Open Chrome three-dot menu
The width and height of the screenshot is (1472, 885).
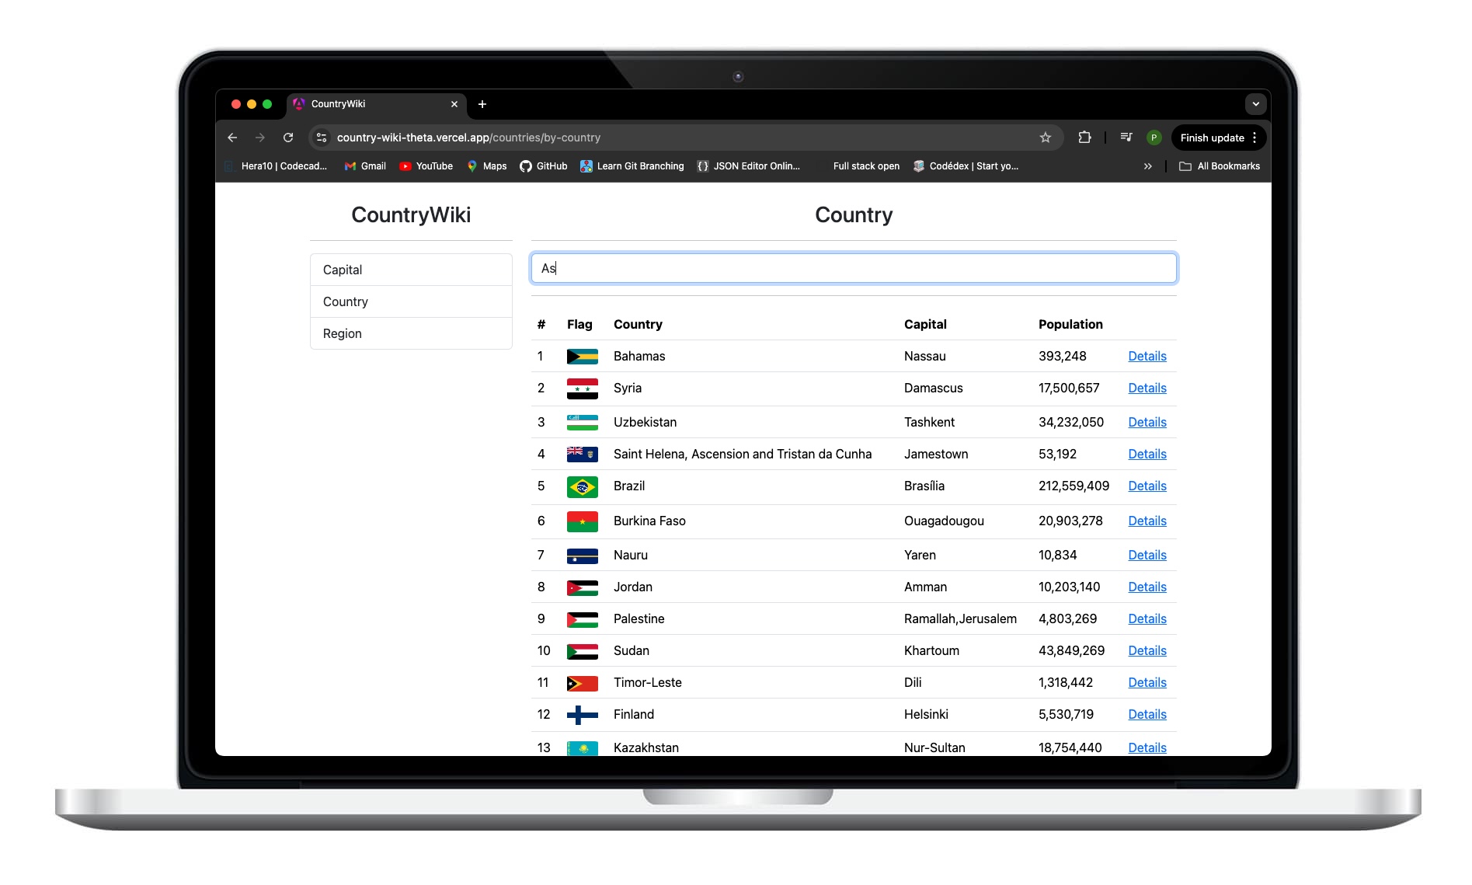click(x=1255, y=138)
